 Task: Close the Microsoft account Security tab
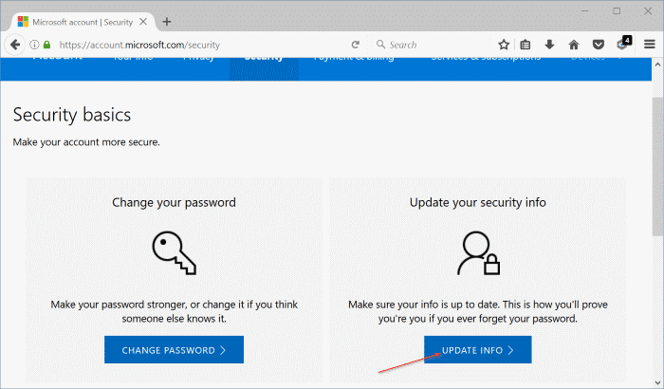143,22
